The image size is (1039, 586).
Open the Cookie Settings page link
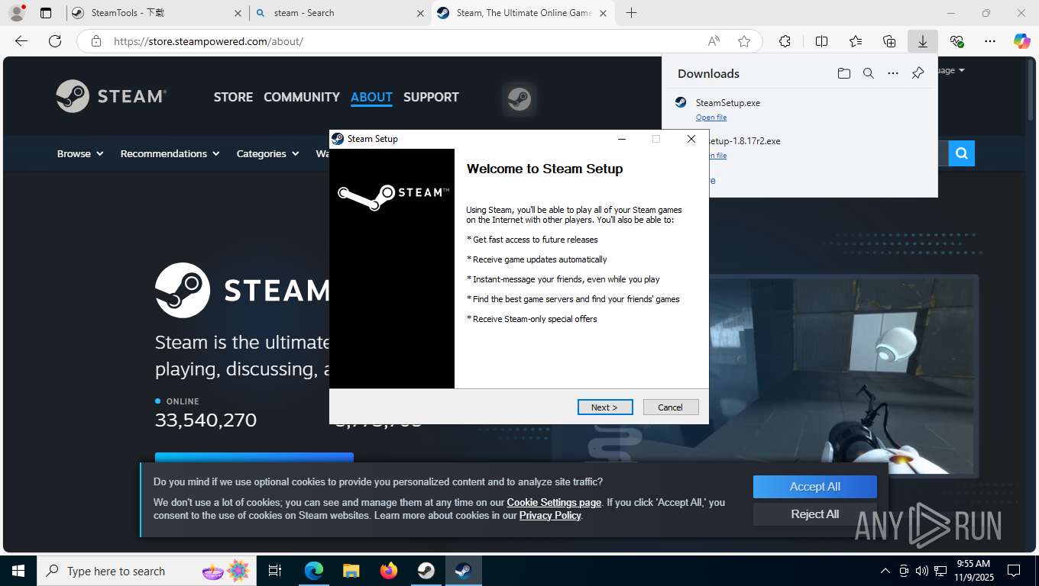coord(554,502)
